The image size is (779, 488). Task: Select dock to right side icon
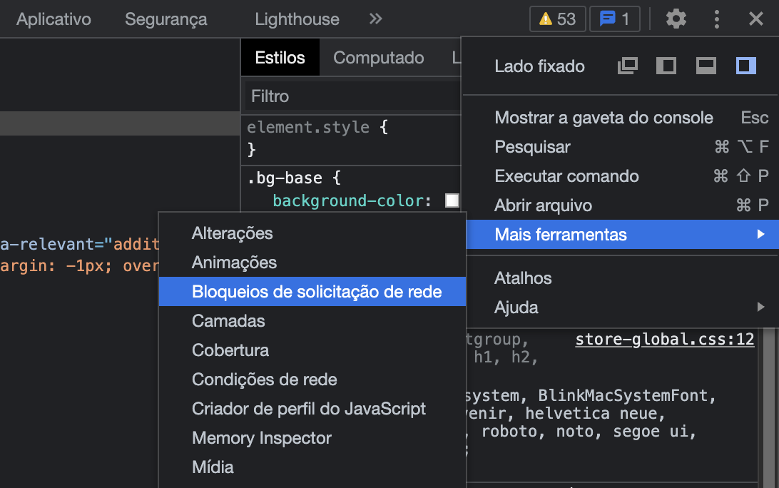(744, 66)
